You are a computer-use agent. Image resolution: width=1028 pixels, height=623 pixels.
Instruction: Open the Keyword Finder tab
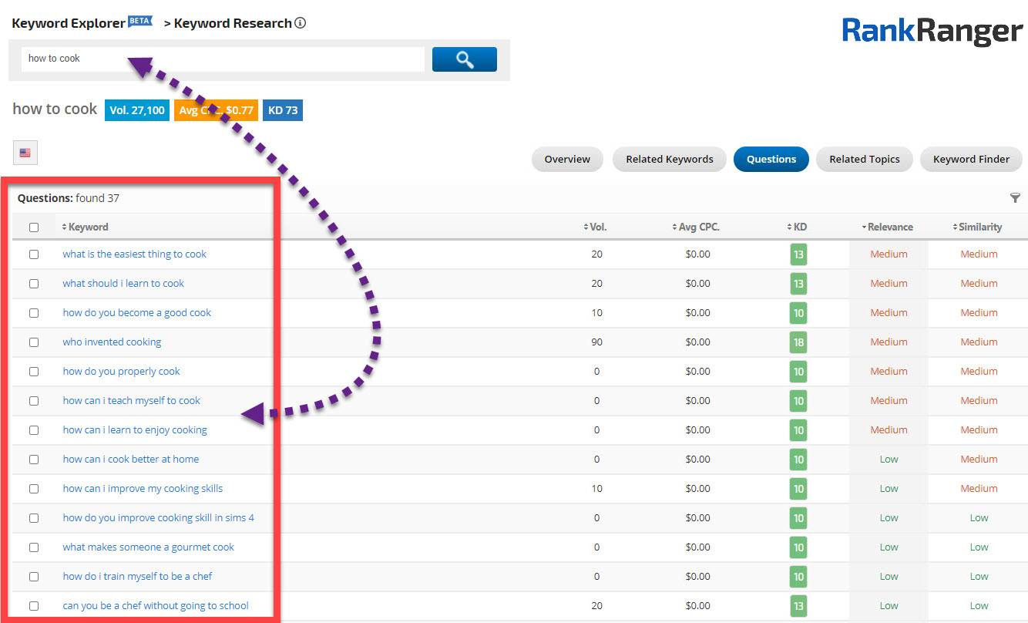coord(971,160)
